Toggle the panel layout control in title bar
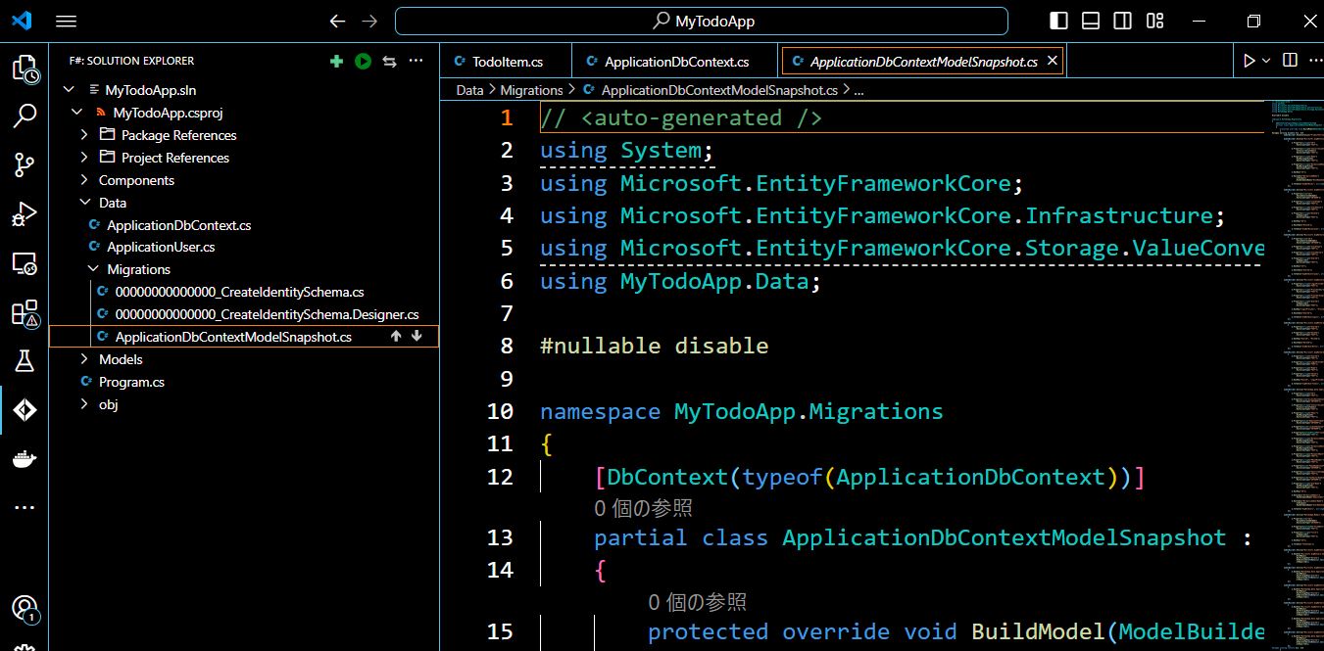This screenshot has height=651, width=1324. [1090, 20]
